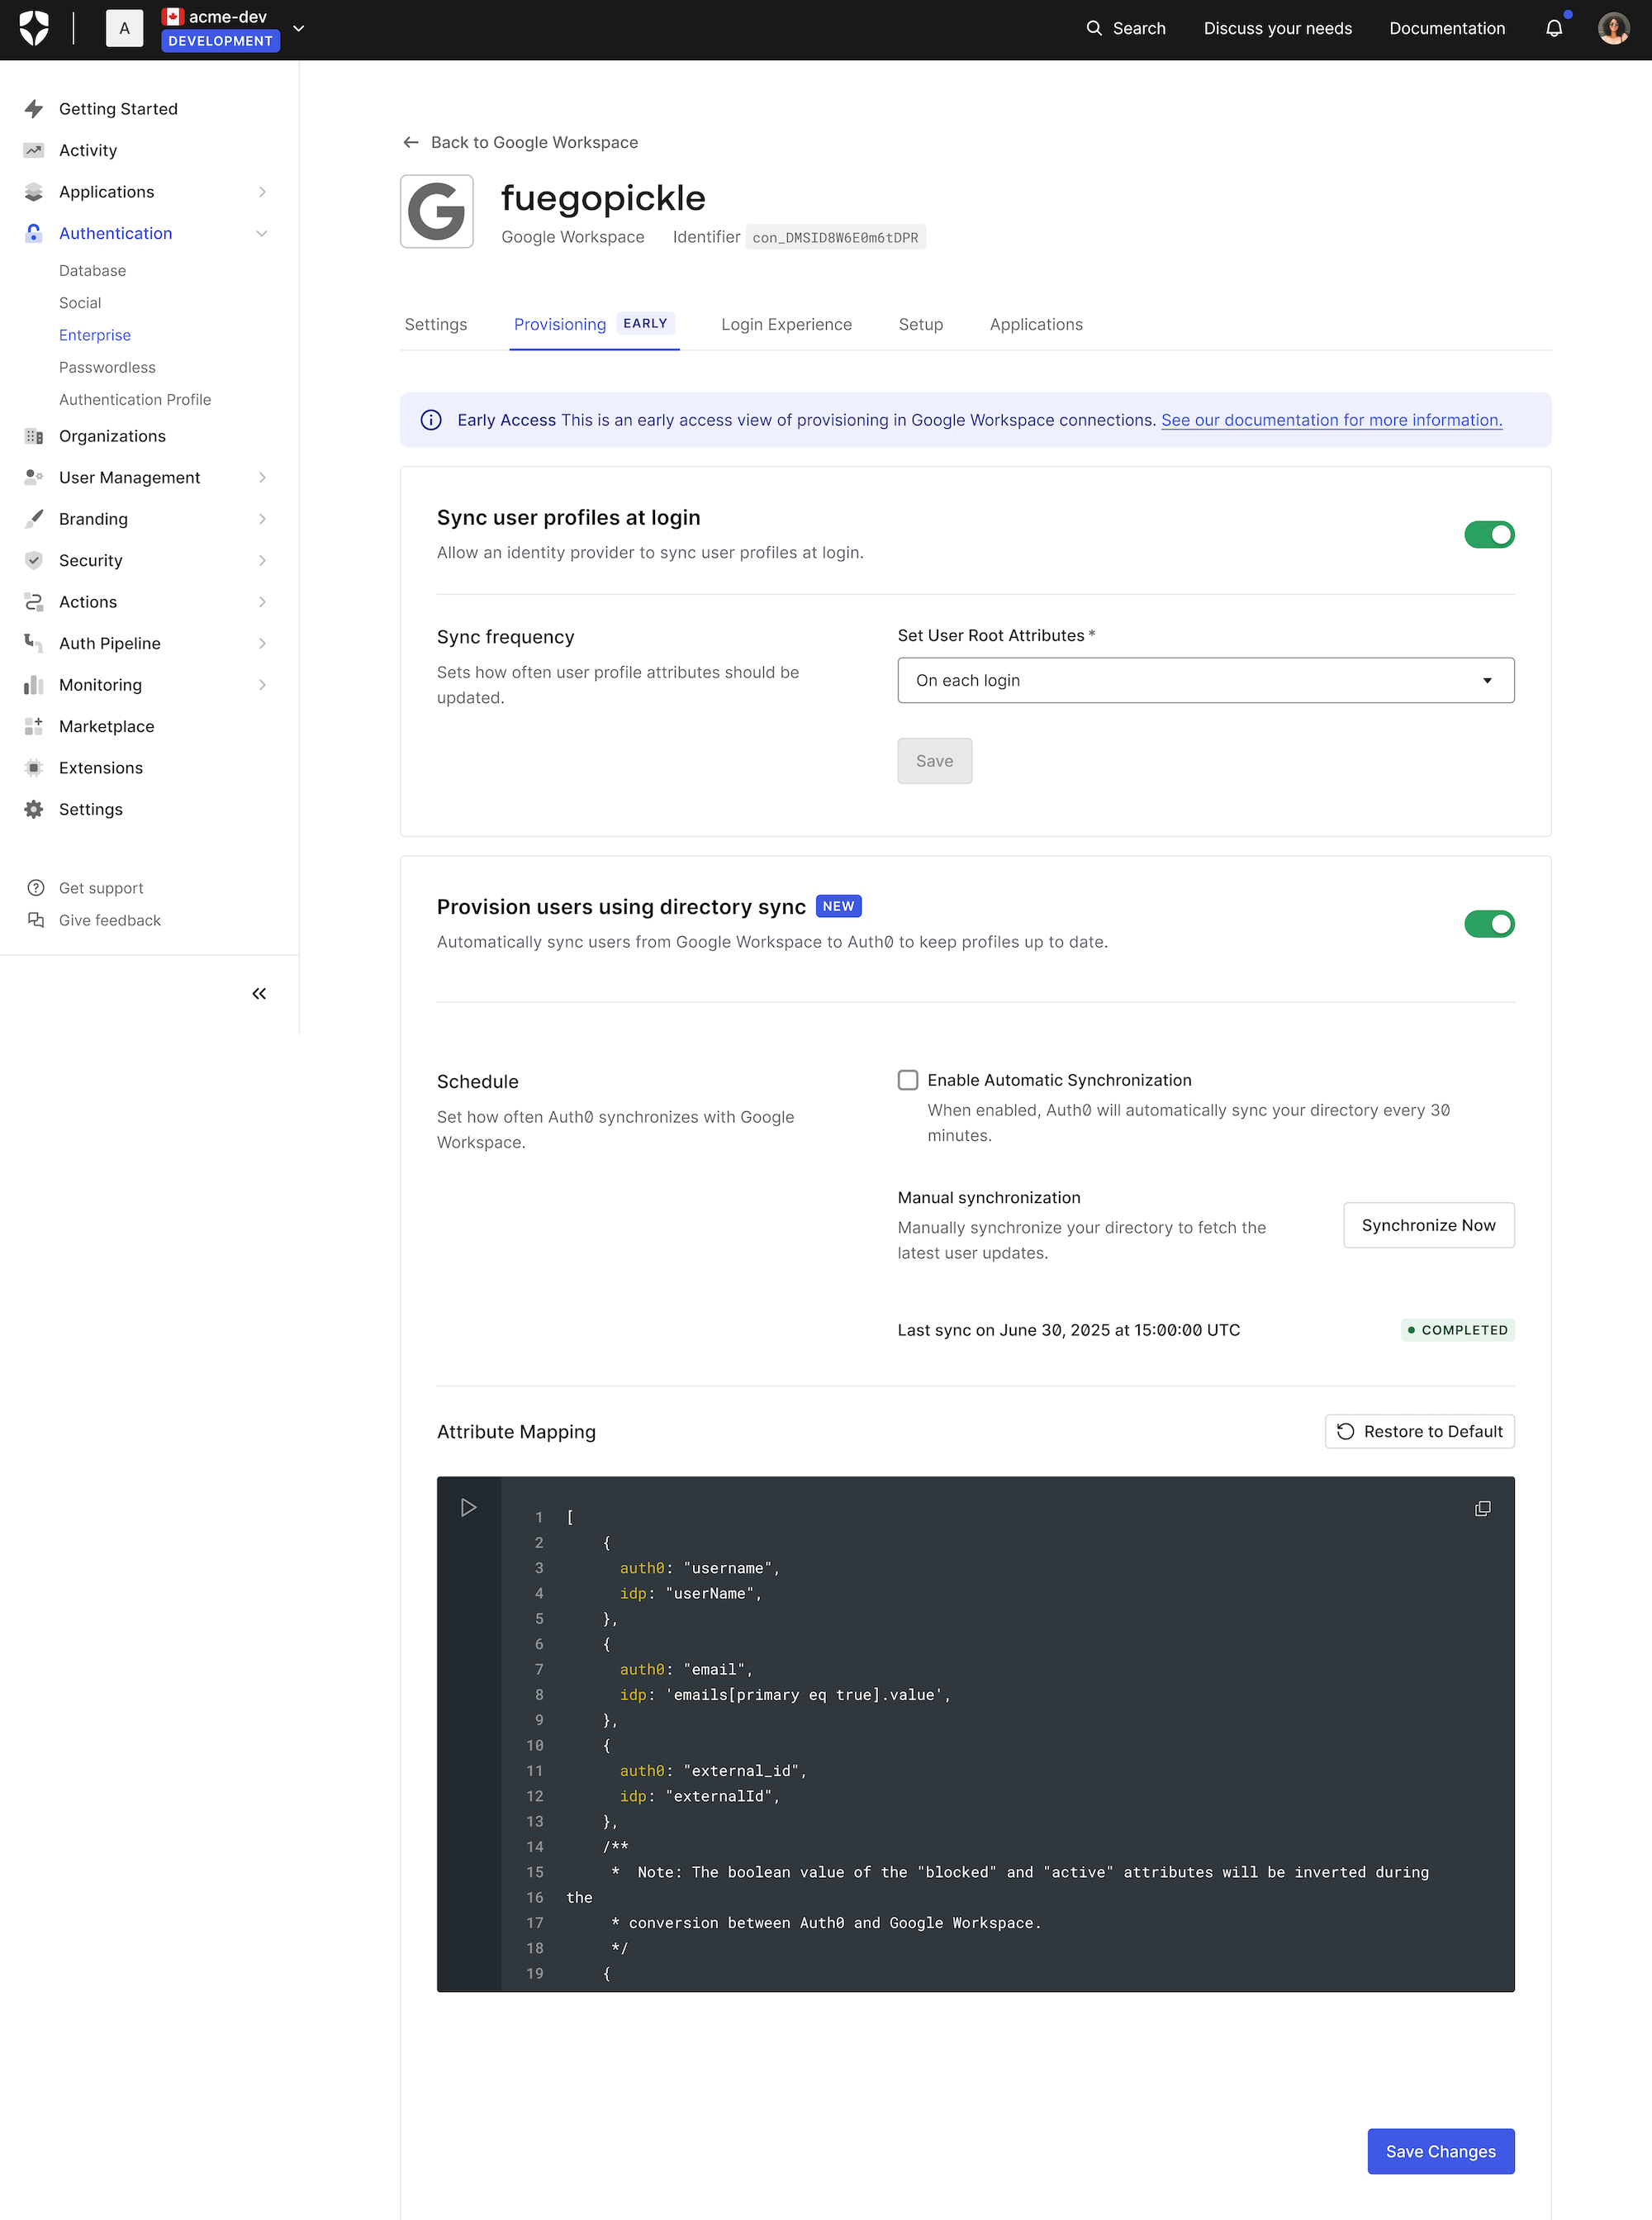Click Synchronize Now button
1652x2220 pixels.
[x=1427, y=1225]
